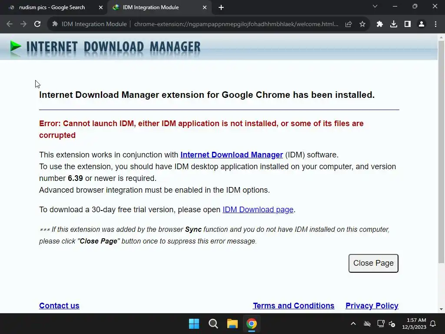Open network status tray icon
445x334 pixels.
coord(381,324)
